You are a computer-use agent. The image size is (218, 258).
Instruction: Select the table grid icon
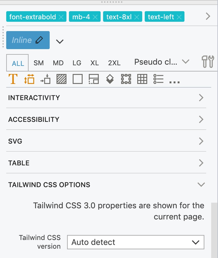tap(142, 79)
